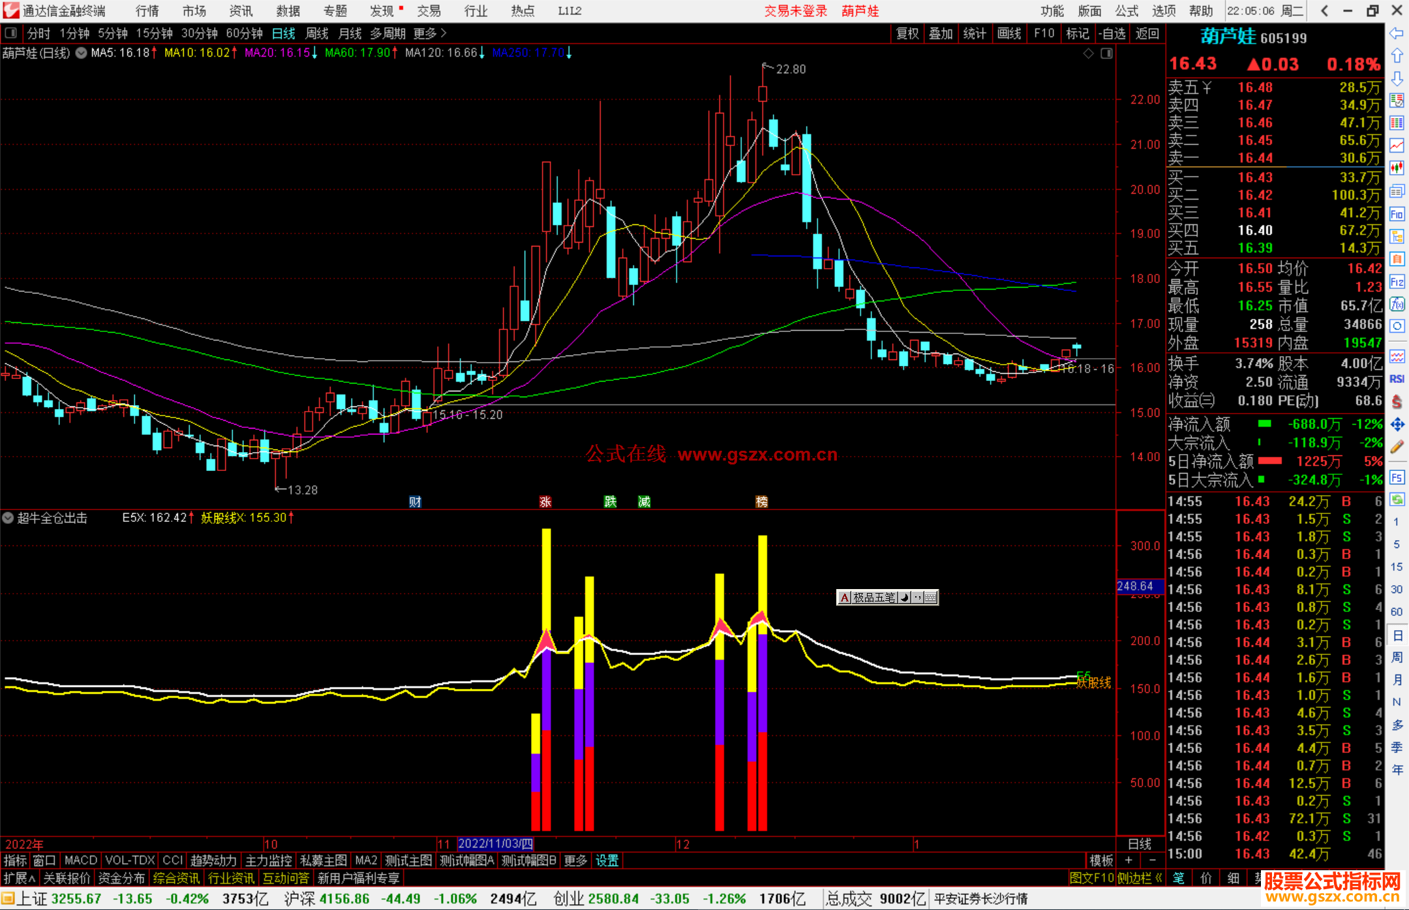
Task: Click the f(x) formula icon in sidebar
Action: coord(1397,304)
